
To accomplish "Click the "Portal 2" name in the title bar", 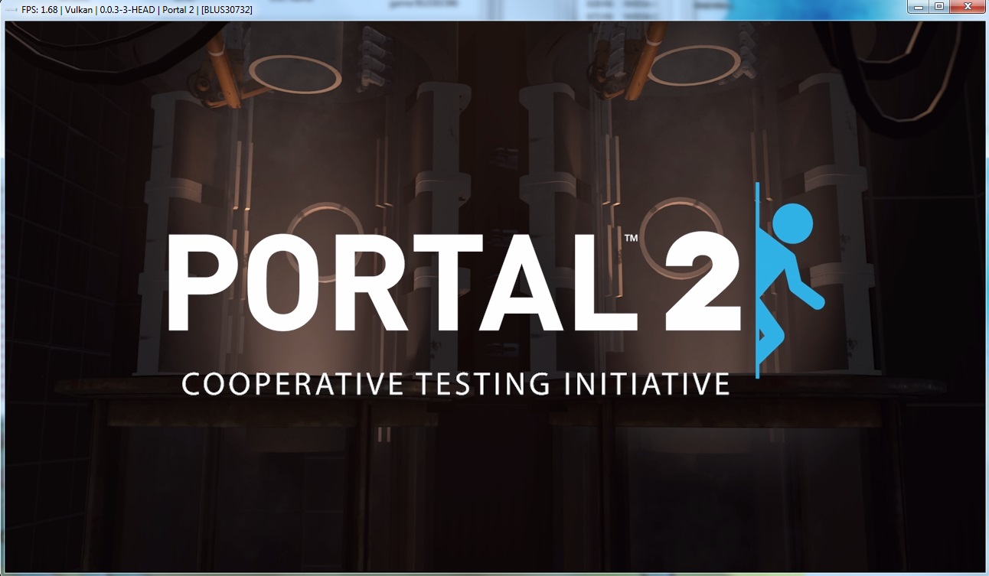I will (x=178, y=10).
